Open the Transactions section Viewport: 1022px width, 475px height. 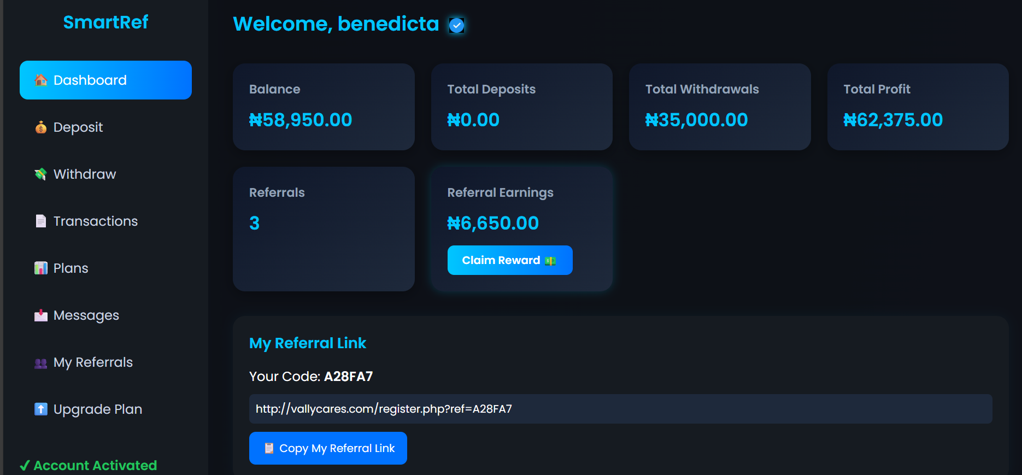pos(96,221)
